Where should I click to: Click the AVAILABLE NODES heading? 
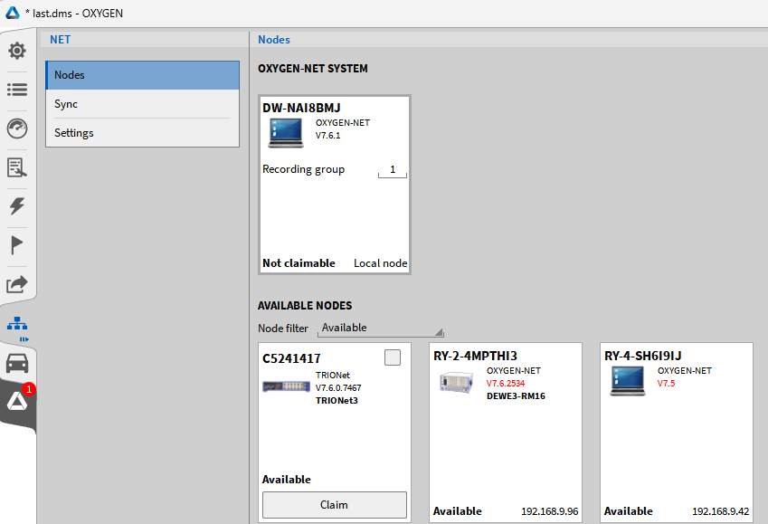[x=305, y=306]
